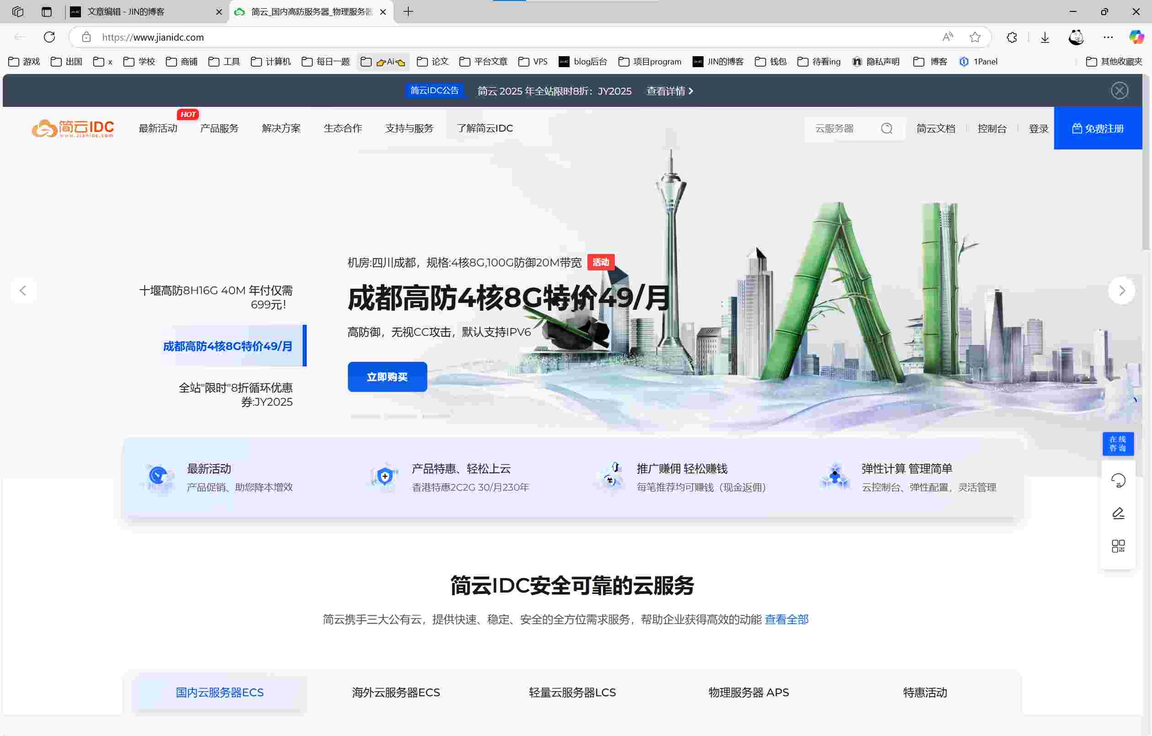Image resolution: width=1152 pixels, height=736 pixels.
Task: Open the Copilot icon
Action: pos(1136,37)
